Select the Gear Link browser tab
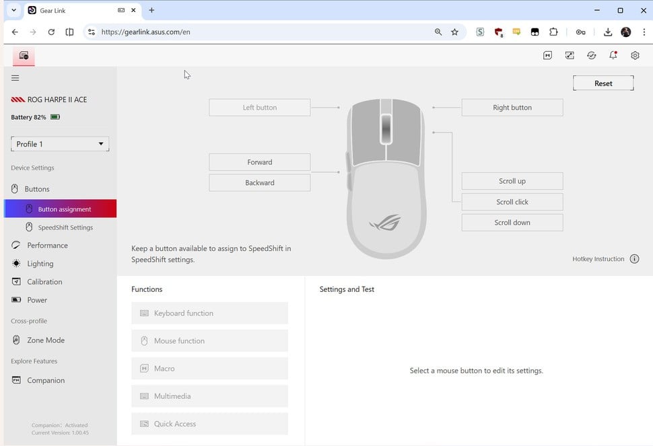Screen dimensions: 653x446 click(81, 10)
